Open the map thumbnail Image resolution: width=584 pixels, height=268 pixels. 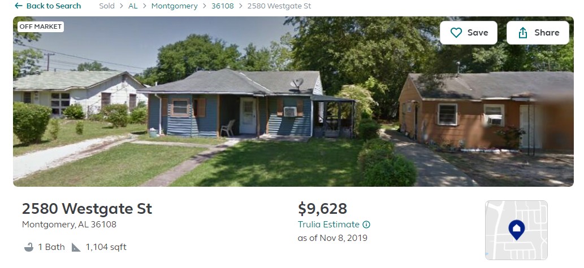pyautogui.click(x=516, y=230)
